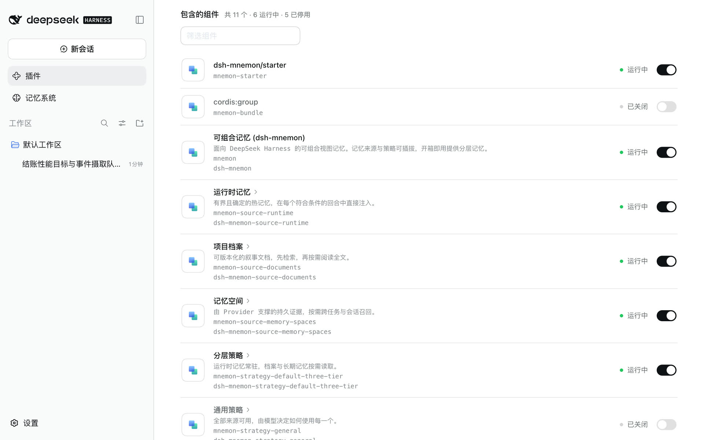Enable the 通用策略 toggle
Screen dimensions: 704x440
(666, 425)
